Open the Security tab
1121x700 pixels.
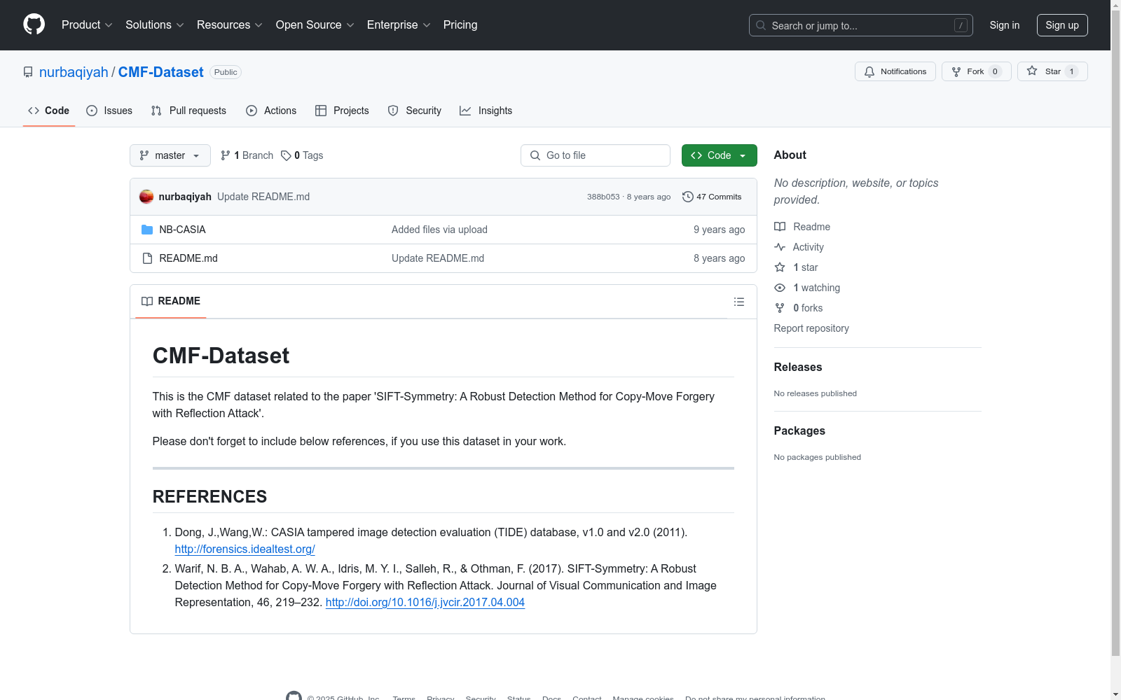pos(415,111)
